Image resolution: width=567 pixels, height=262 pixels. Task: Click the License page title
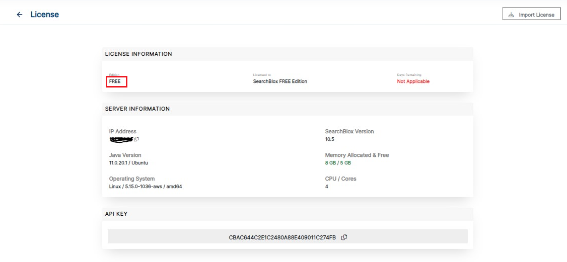pyautogui.click(x=44, y=15)
